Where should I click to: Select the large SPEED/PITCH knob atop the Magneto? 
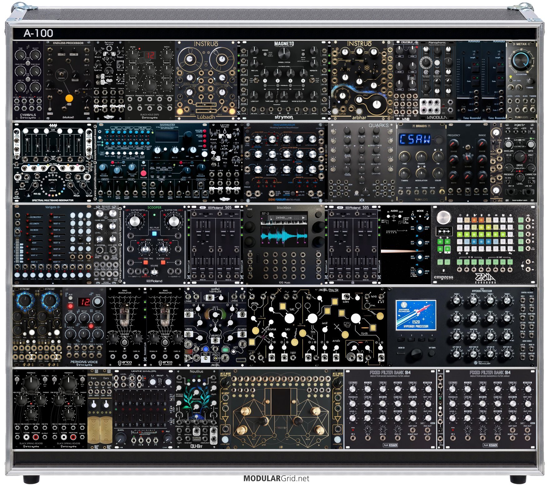pos(284,54)
